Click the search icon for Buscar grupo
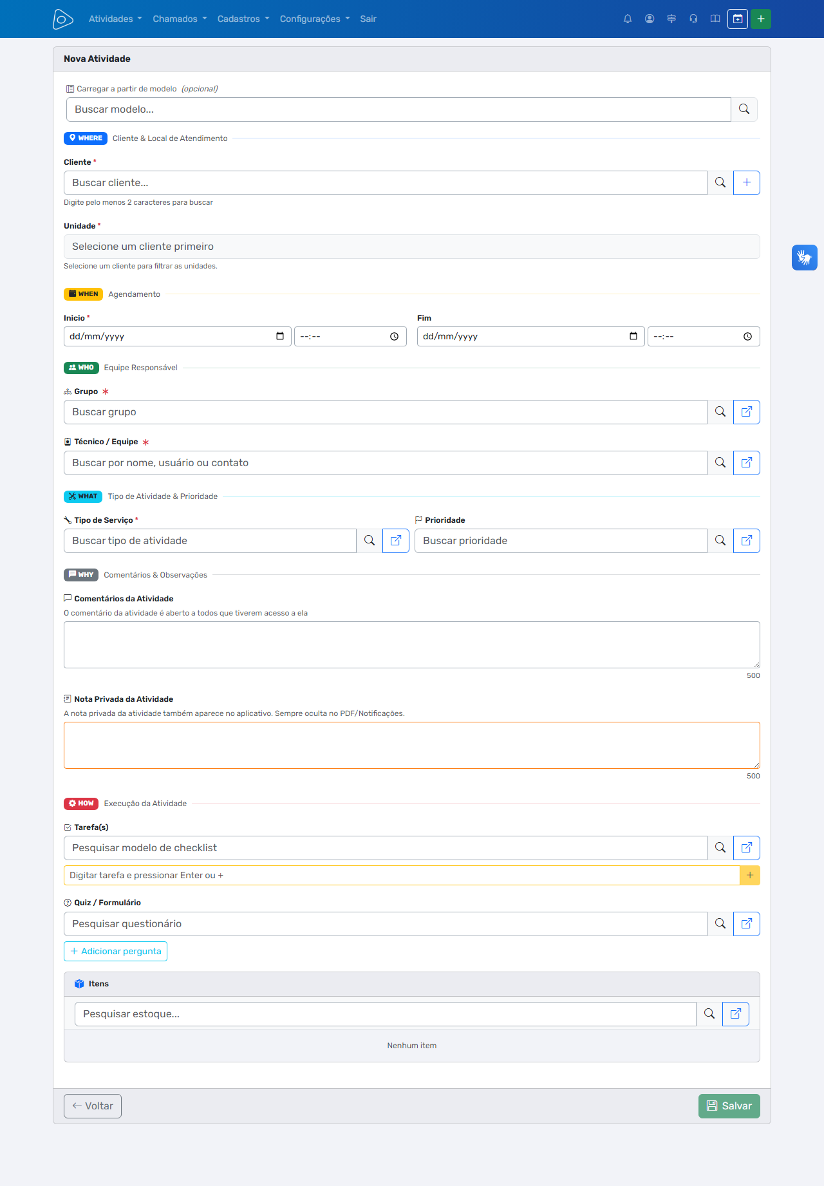This screenshot has width=824, height=1186. pos(720,412)
